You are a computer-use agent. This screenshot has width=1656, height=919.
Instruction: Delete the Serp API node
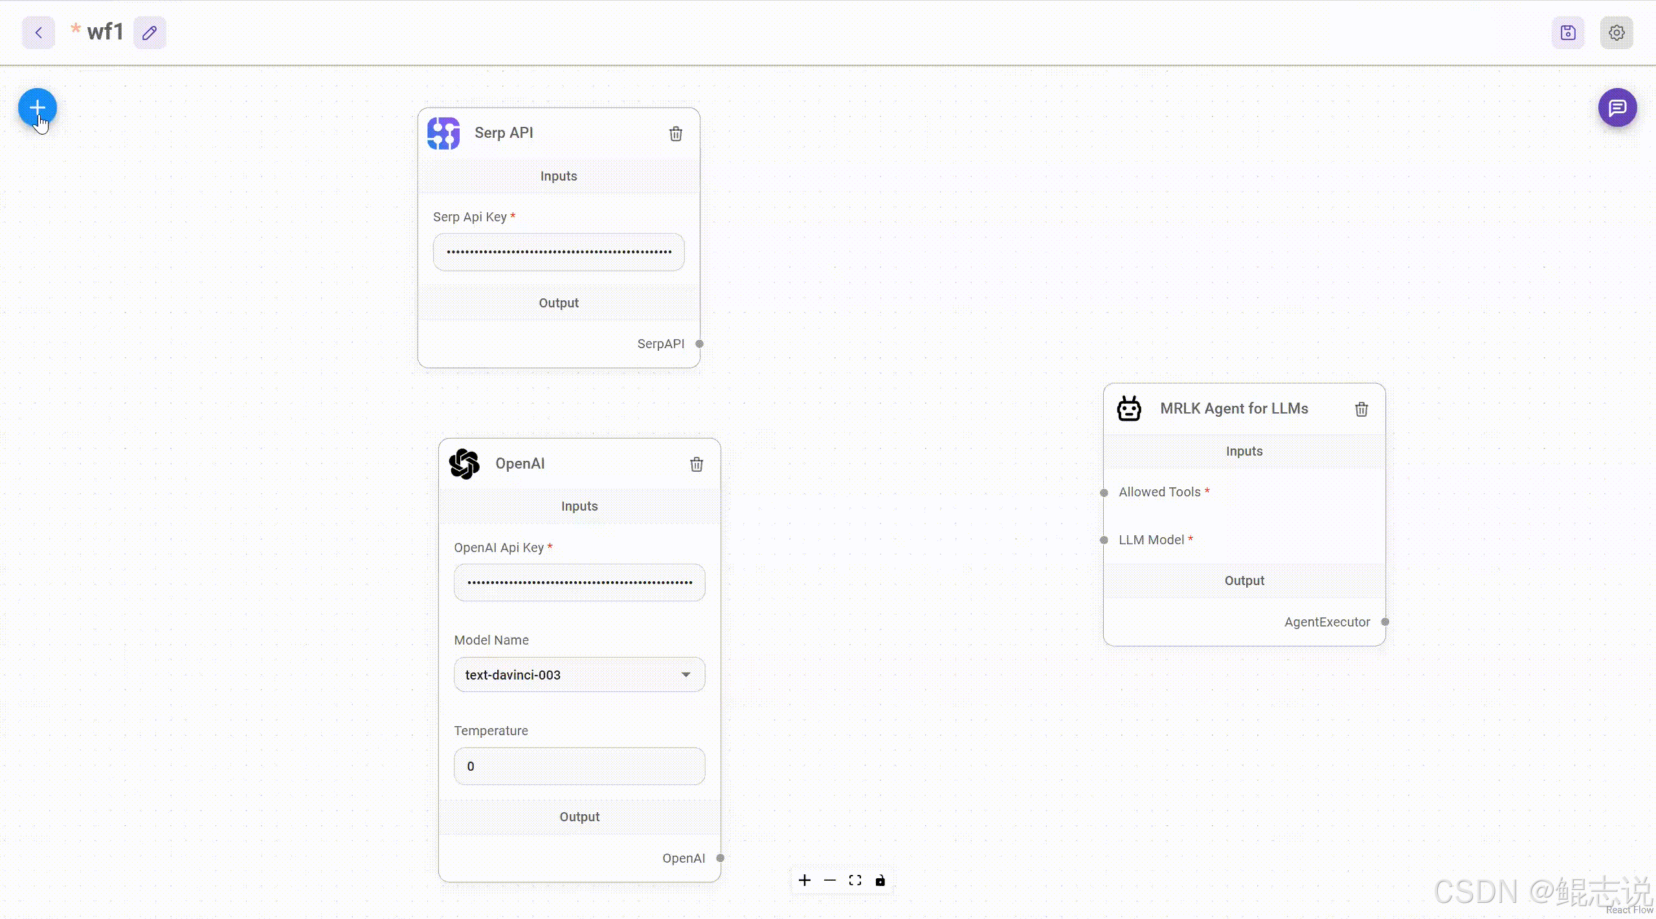pyautogui.click(x=675, y=134)
